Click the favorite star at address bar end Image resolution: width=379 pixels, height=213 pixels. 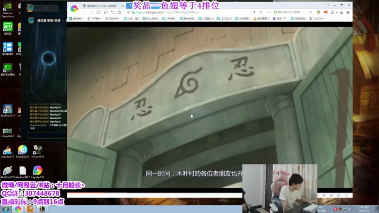point(261,12)
